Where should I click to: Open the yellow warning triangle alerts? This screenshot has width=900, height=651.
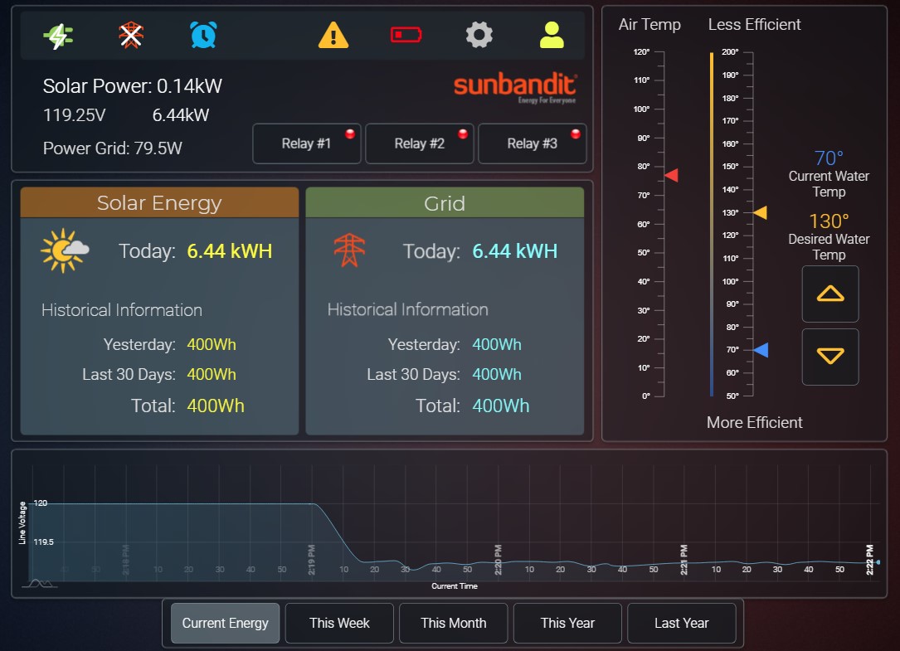[333, 35]
